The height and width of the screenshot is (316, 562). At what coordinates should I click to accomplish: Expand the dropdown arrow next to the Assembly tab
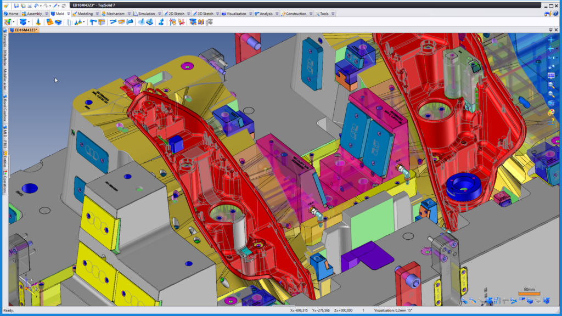click(46, 14)
